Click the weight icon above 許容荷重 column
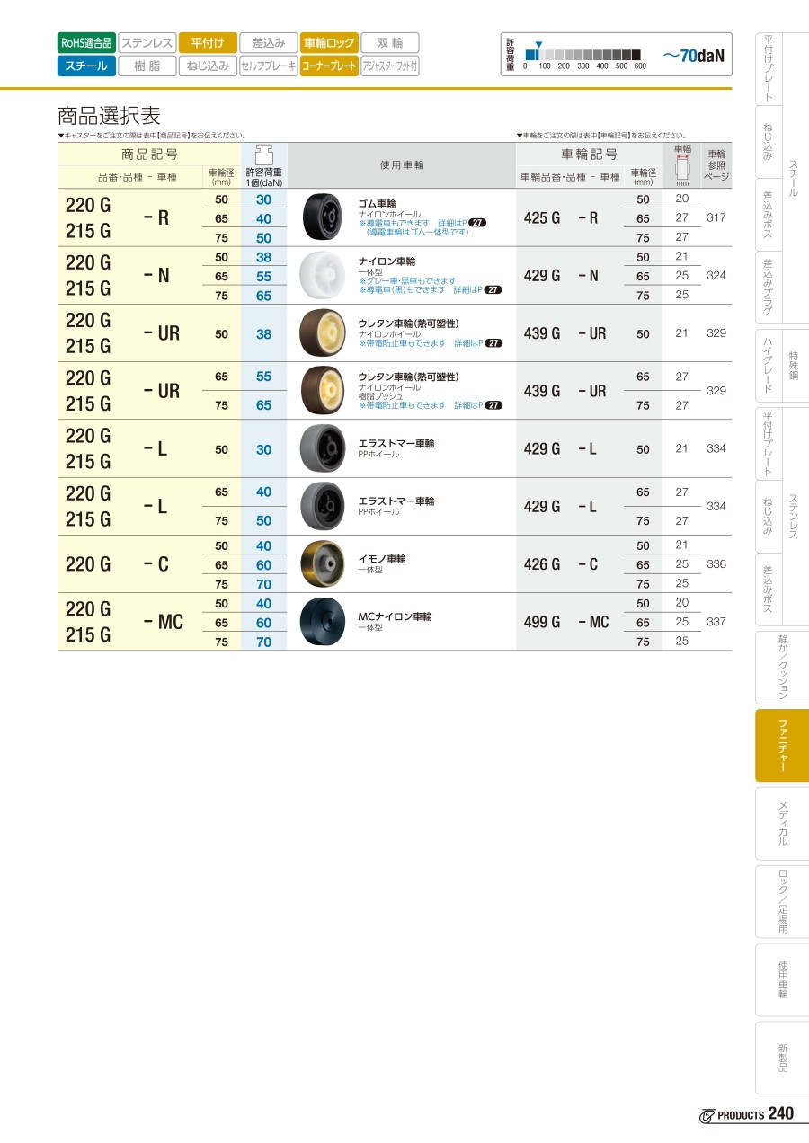809x1143 pixels. [x=263, y=153]
